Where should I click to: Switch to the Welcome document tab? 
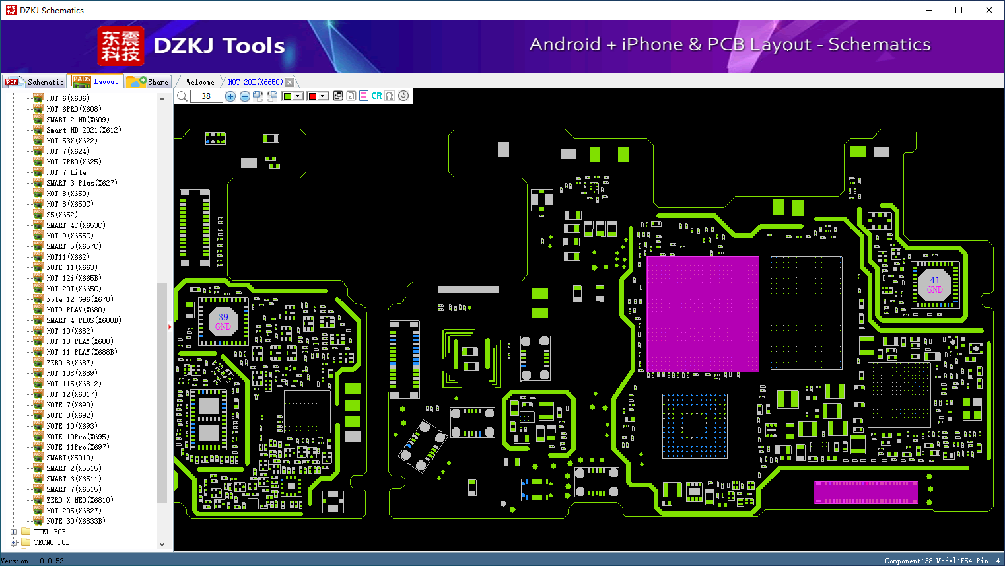pyautogui.click(x=200, y=82)
